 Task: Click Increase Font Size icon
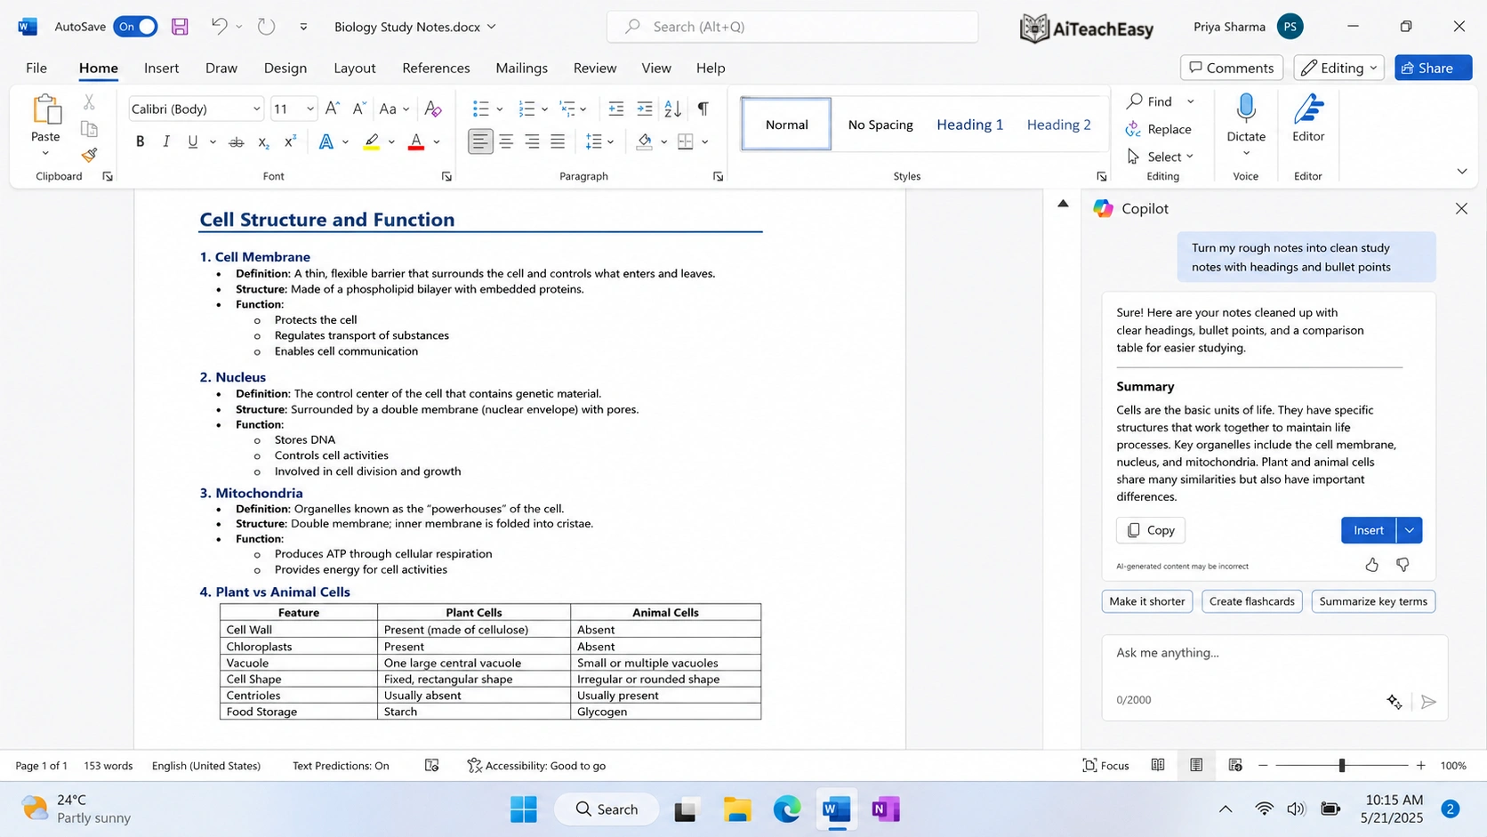(332, 109)
